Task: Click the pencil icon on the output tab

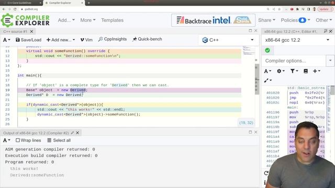Action: 72,133
